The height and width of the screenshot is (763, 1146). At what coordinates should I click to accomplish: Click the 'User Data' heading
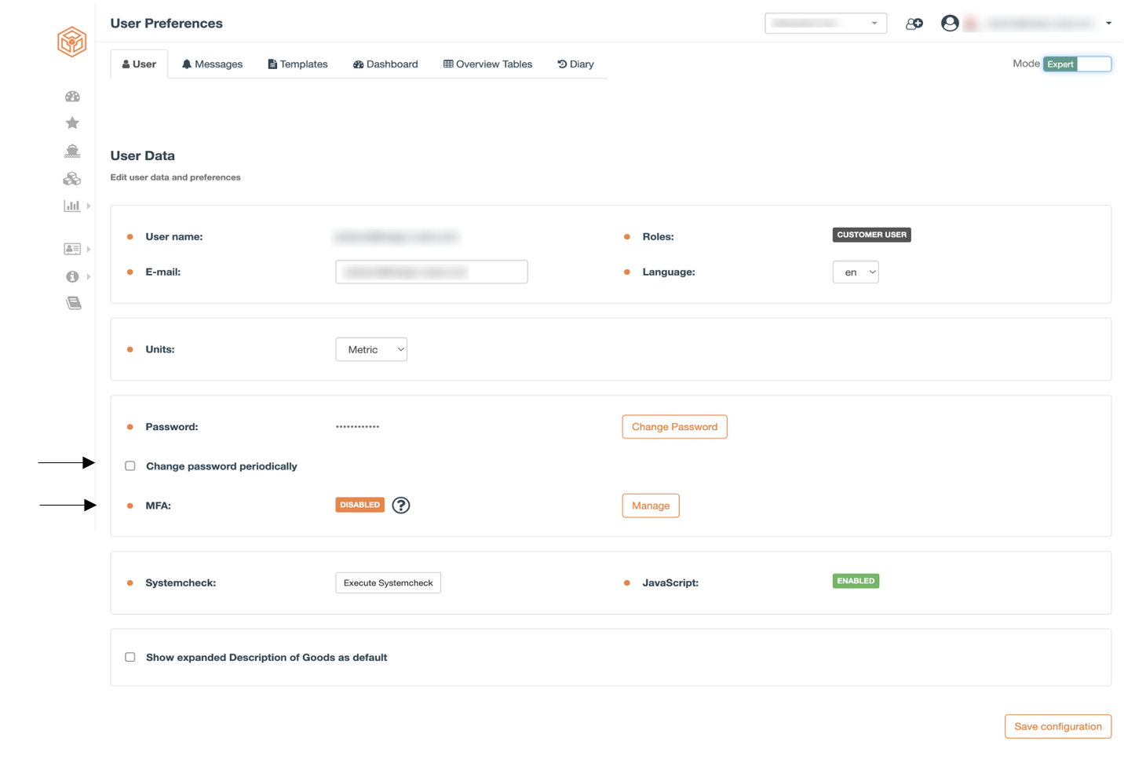tap(142, 155)
